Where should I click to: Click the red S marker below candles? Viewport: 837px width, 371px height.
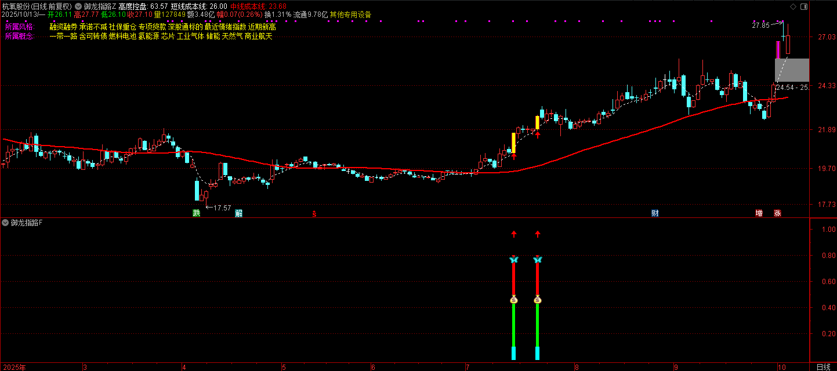click(x=315, y=214)
